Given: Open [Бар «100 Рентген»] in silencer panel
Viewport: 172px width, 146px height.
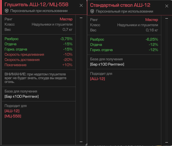Looking at the screenshot, I should pos(21,96).
